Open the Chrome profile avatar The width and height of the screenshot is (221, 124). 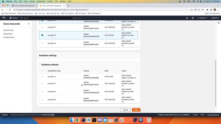click(215, 10)
